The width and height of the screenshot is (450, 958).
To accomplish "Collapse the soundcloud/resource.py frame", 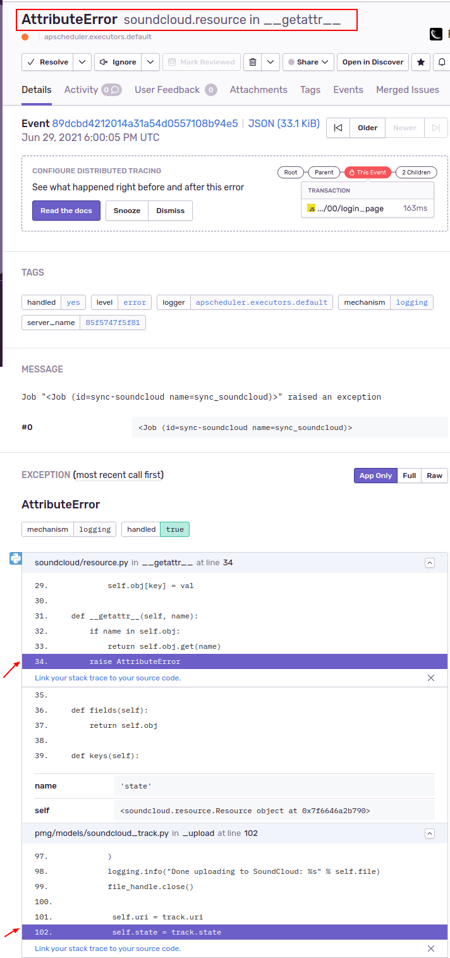I will [430, 563].
